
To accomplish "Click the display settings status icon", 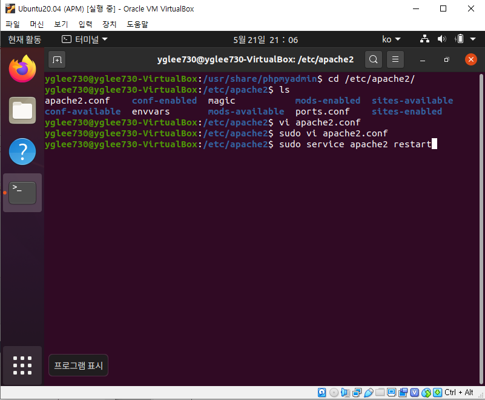I will point(391,393).
